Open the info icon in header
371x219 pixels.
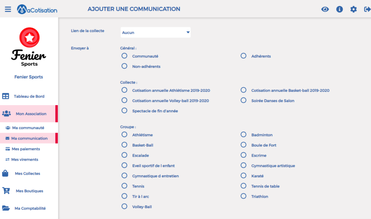click(339, 9)
